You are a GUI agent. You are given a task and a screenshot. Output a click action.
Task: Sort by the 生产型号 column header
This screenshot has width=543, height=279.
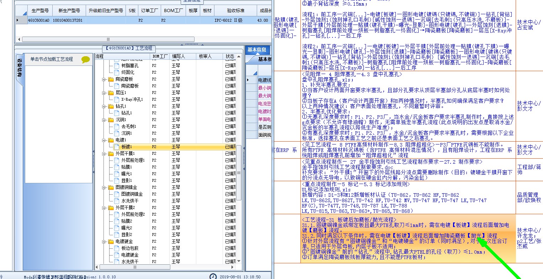[x=40, y=11]
